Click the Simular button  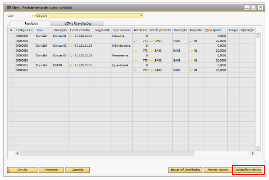tap(22, 170)
